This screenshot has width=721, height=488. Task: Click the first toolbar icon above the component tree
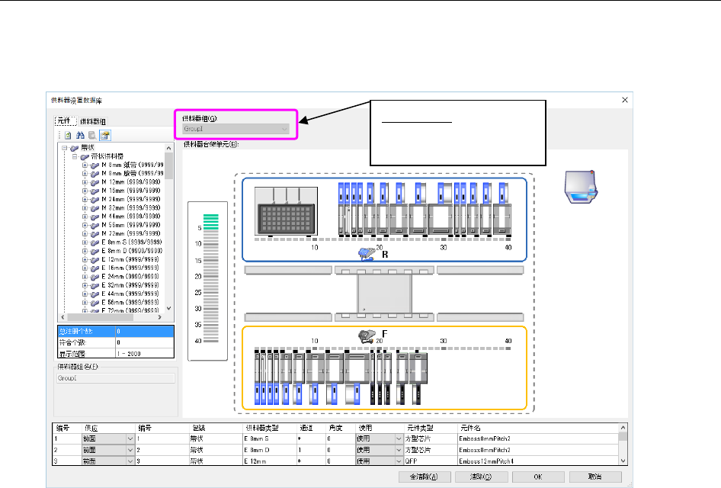pyautogui.click(x=66, y=135)
